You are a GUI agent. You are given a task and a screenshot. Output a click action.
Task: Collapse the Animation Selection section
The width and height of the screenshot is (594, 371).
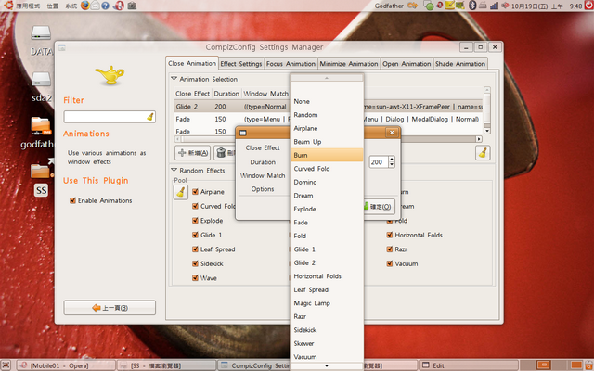[174, 79]
